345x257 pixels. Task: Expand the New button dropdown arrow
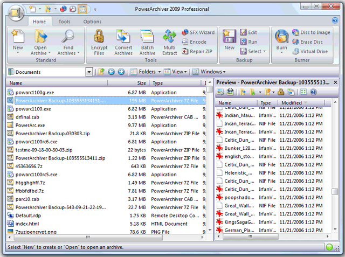18,53
